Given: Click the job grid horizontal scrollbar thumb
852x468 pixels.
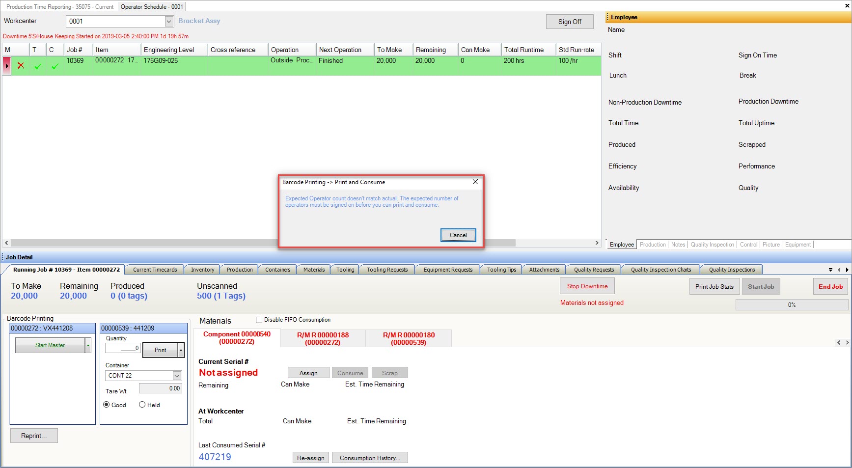Looking at the screenshot, I should 263,243.
